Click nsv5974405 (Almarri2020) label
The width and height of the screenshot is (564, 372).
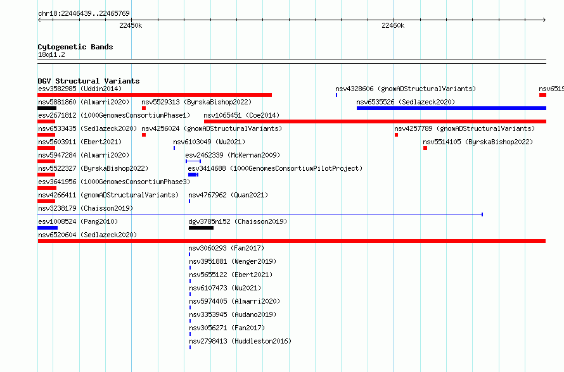pyautogui.click(x=234, y=301)
